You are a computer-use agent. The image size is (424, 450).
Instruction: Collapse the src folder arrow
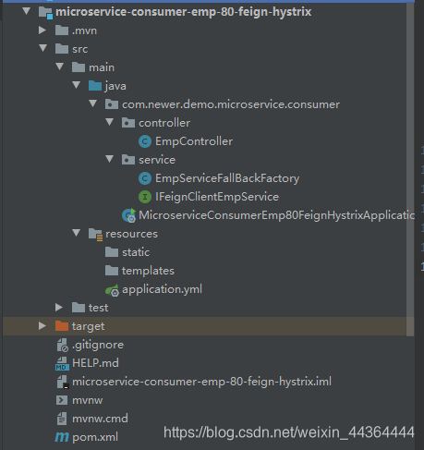43,48
